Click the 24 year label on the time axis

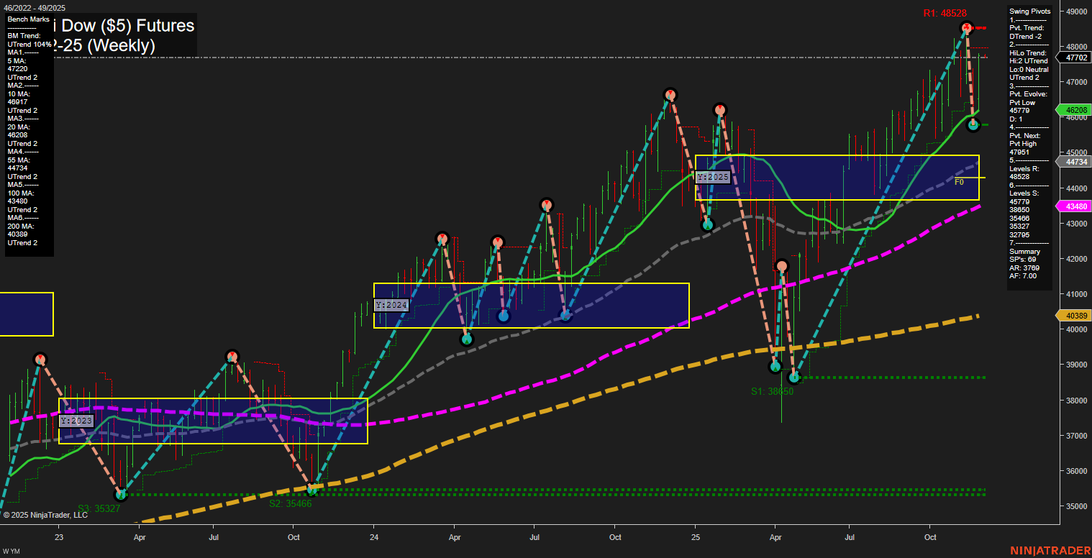(x=374, y=537)
